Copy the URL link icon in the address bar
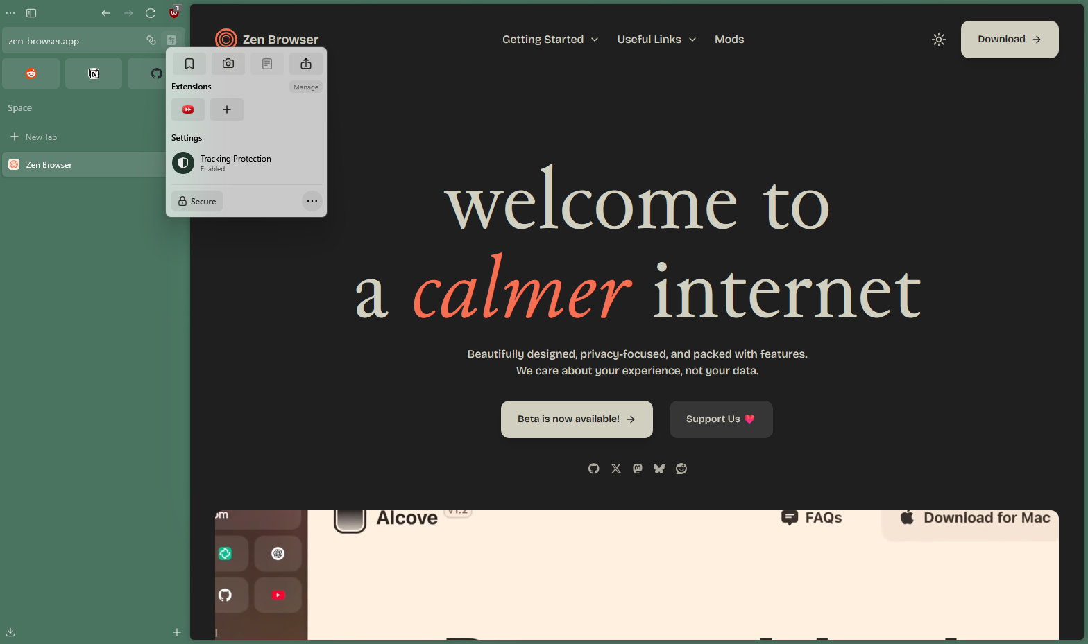 151,40
